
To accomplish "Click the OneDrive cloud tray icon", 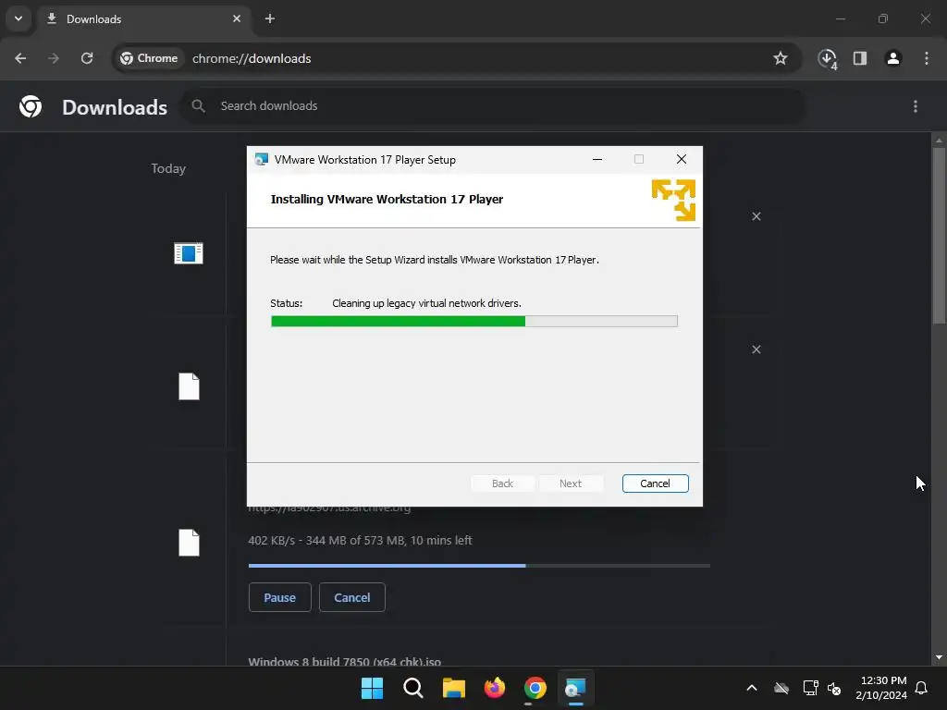I will (781, 688).
